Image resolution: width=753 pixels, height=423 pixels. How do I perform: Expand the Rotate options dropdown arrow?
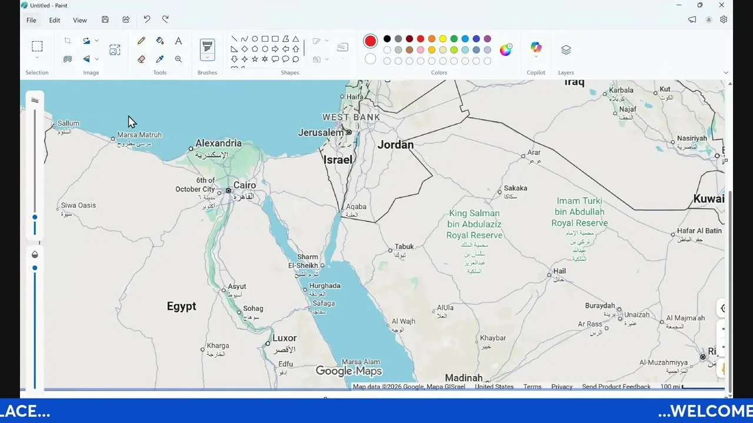[x=96, y=41]
